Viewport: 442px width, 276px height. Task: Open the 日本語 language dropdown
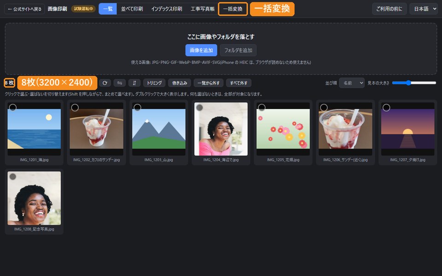point(424,9)
